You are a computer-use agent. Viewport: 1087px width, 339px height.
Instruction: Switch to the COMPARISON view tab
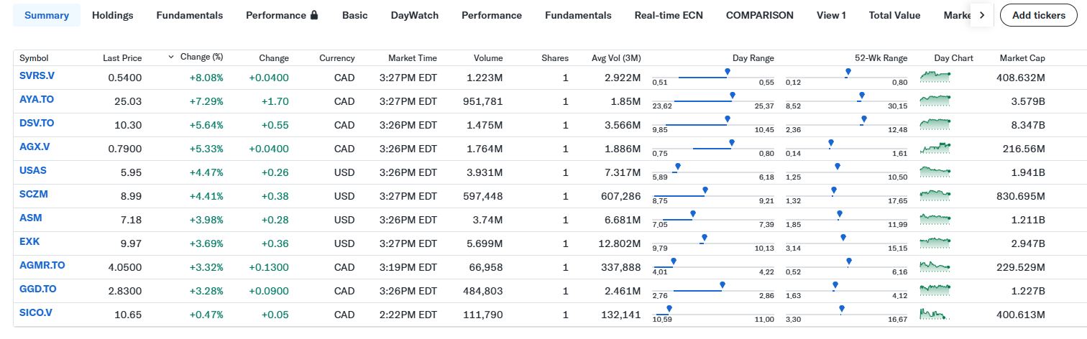759,15
